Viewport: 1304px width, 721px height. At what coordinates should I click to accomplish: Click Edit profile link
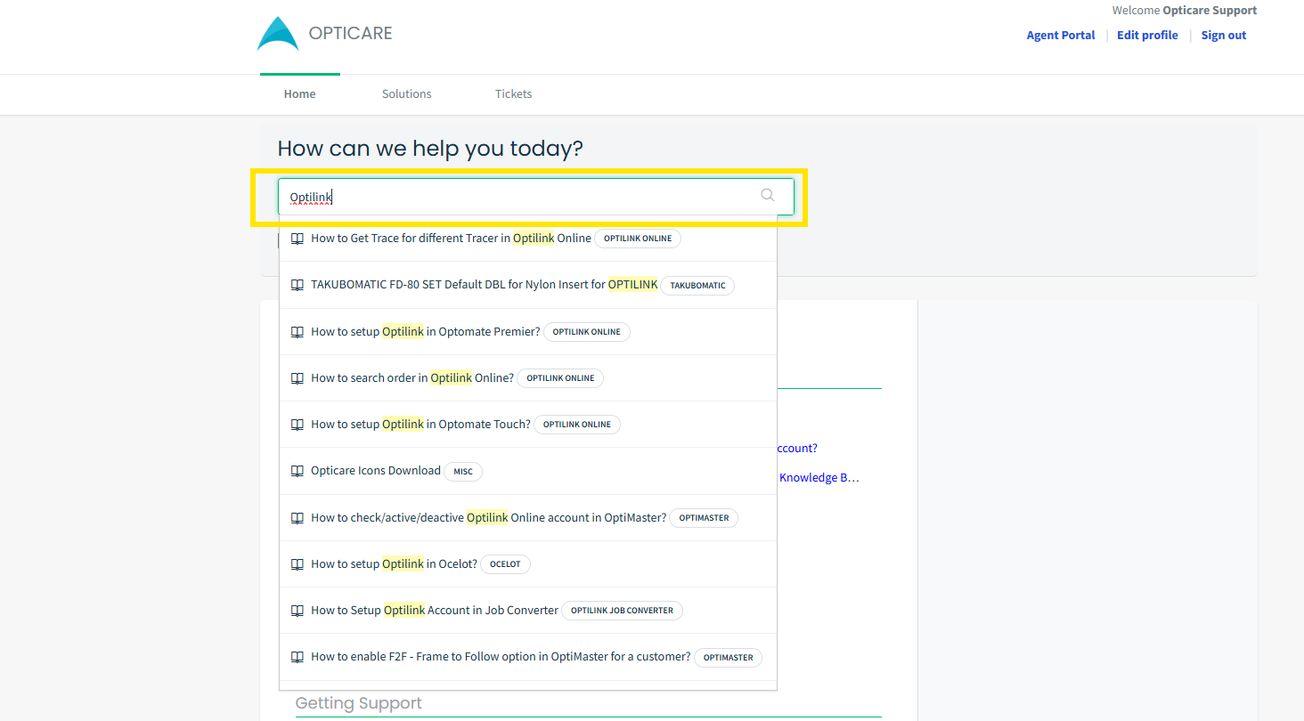[x=1147, y=36]
